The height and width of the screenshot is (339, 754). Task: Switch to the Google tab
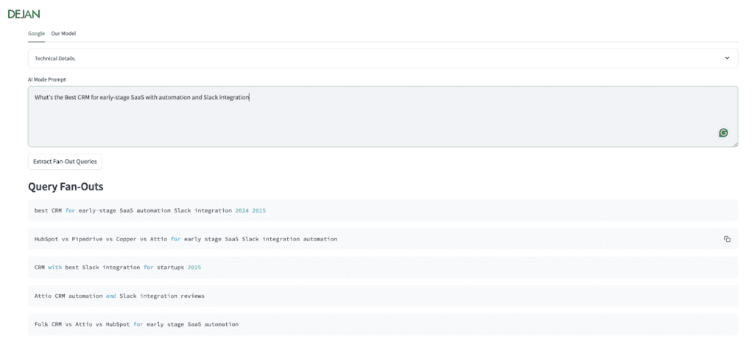click(x=36, y=34)
